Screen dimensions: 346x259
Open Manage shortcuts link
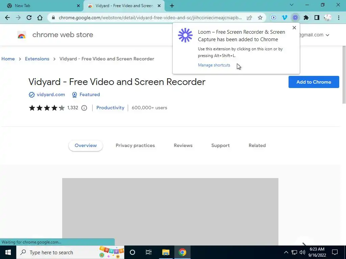pyautogui.click(x=214, y=65)
